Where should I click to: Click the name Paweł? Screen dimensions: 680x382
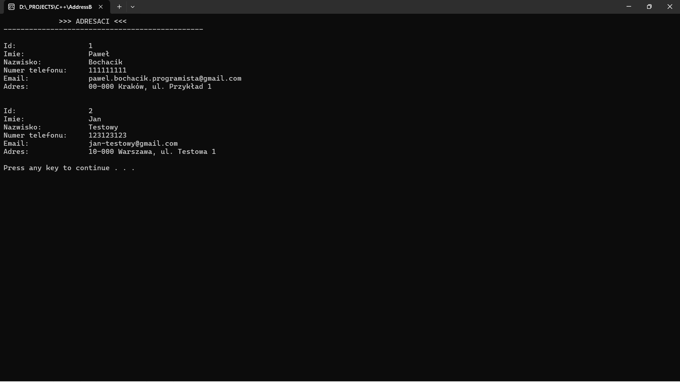click(x=99, y=54)
